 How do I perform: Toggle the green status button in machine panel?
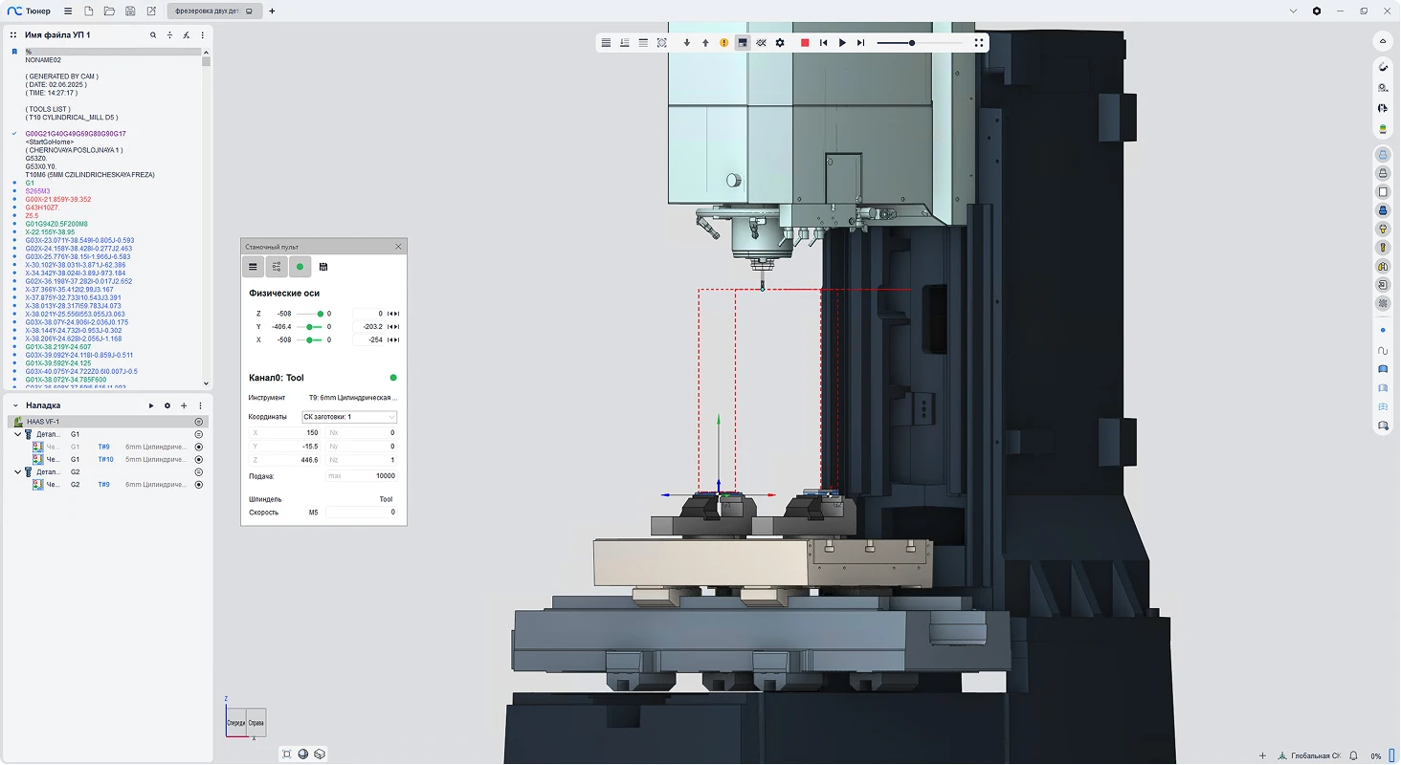tap(300, 267)
